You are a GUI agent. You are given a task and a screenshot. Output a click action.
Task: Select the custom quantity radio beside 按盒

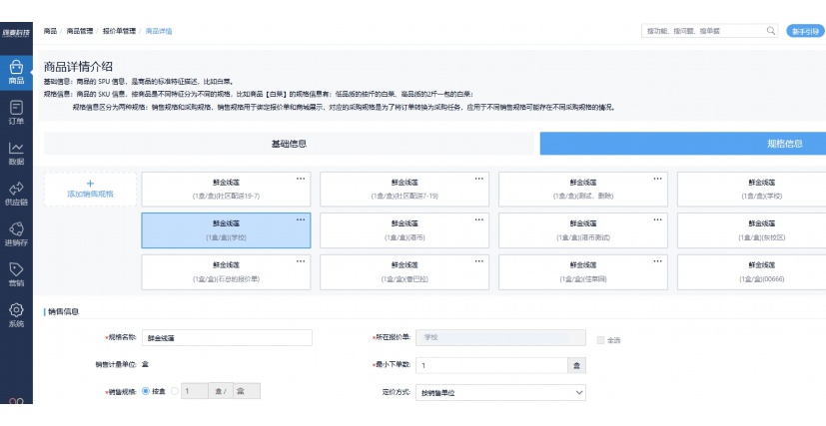pyautogui.click(x=176, y=391)
